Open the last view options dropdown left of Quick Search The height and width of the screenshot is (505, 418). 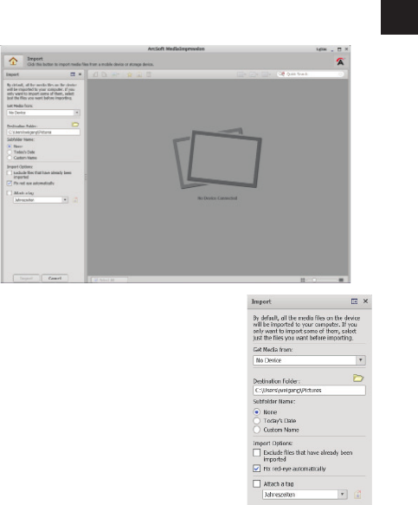click(266, 74)
